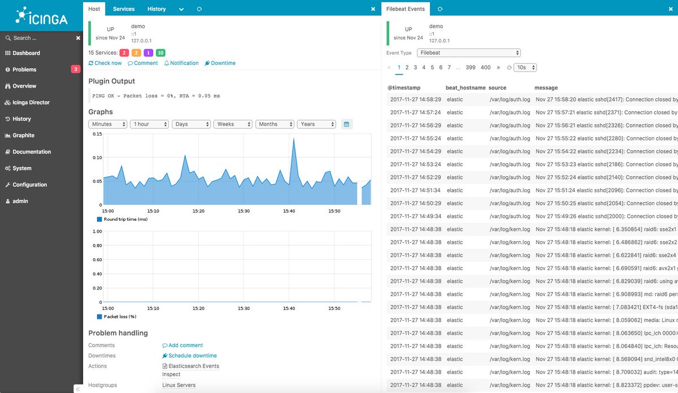Go to next events page arrow

click(x=498, y=67)
